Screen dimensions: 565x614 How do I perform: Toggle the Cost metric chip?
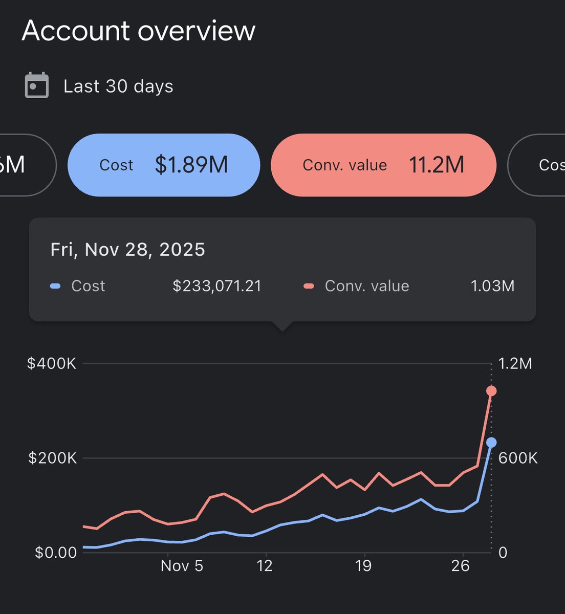(x=164, y=165)
